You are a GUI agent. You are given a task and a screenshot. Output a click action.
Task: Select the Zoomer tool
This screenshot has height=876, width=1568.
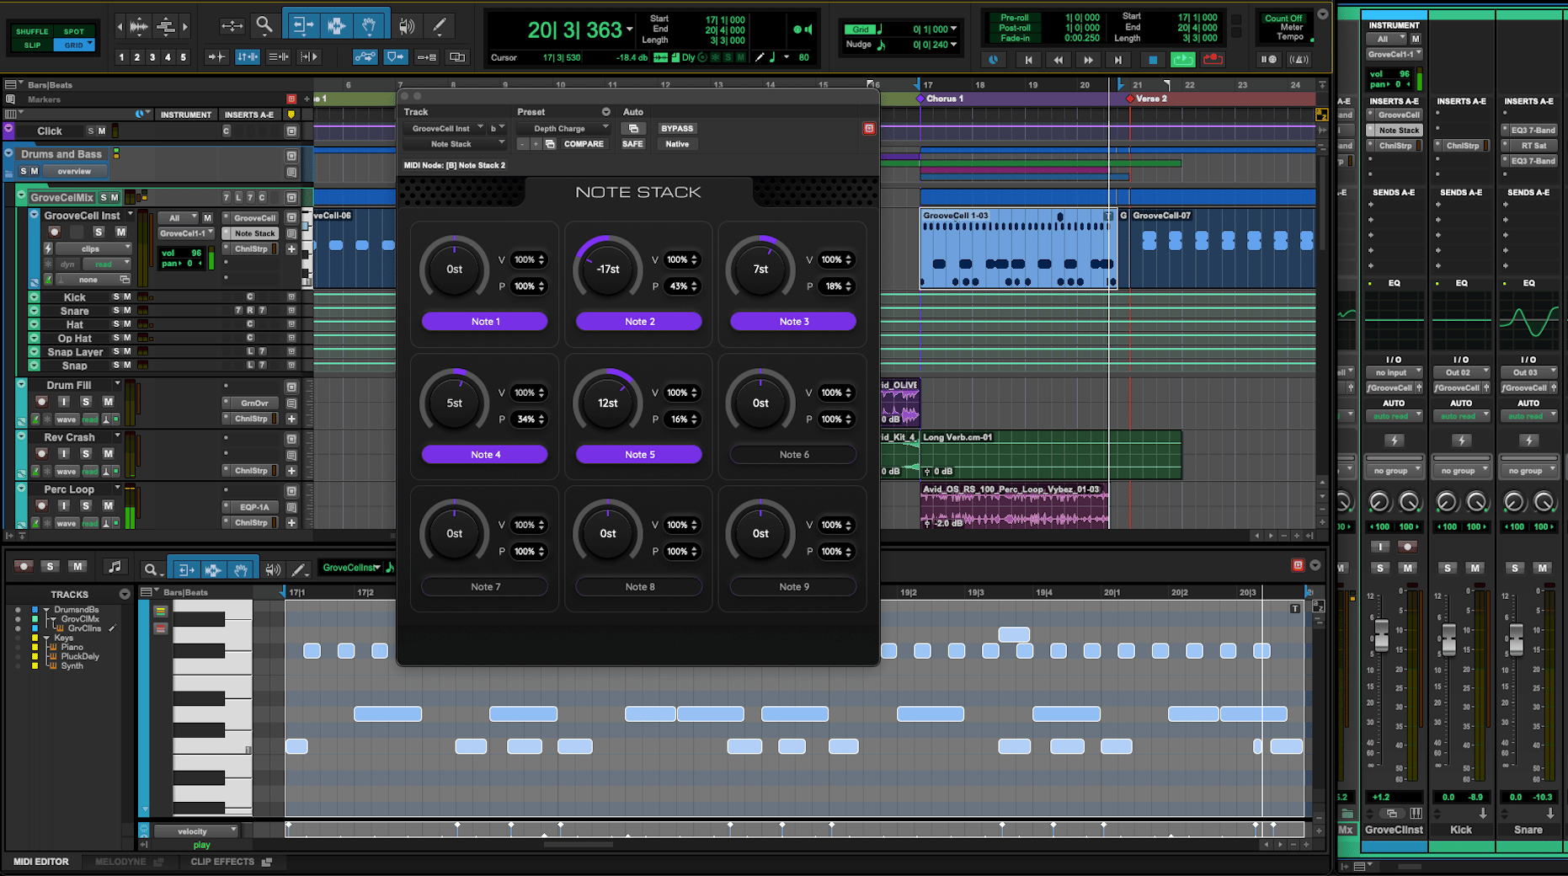264,24
